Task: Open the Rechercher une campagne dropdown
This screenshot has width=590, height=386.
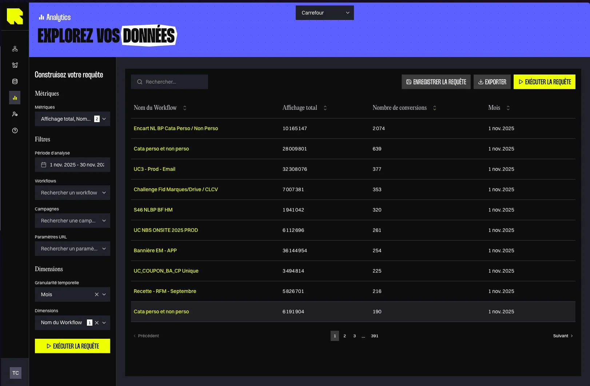Action: pos(72,221)
